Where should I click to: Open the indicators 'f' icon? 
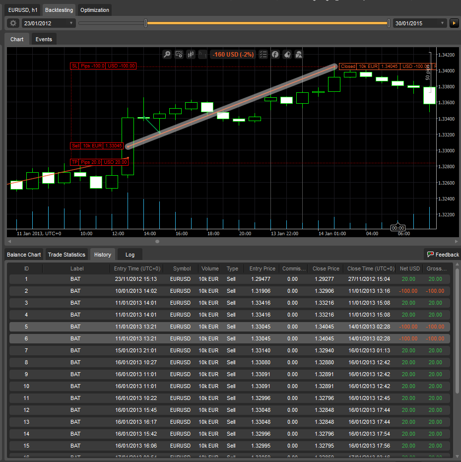275,55
